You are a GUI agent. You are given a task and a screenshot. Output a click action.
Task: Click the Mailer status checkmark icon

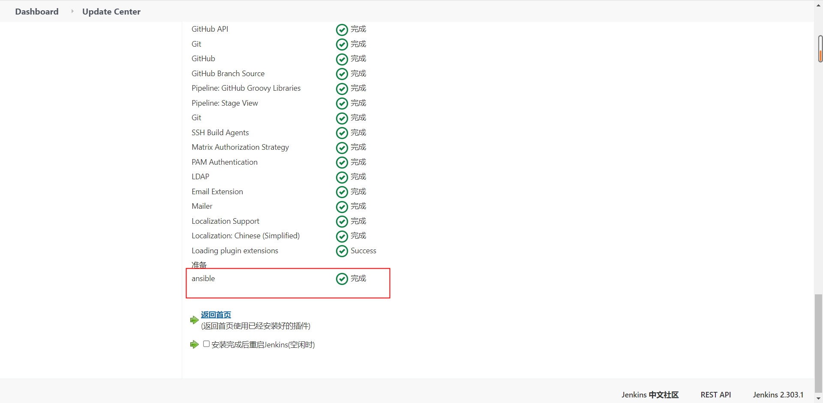point(342,207)
